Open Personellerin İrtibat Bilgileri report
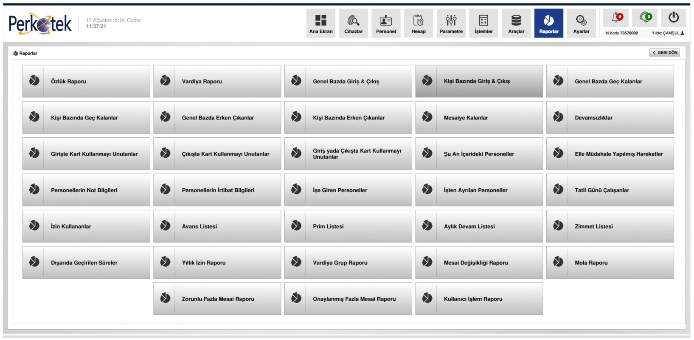 tap(217, 190)
